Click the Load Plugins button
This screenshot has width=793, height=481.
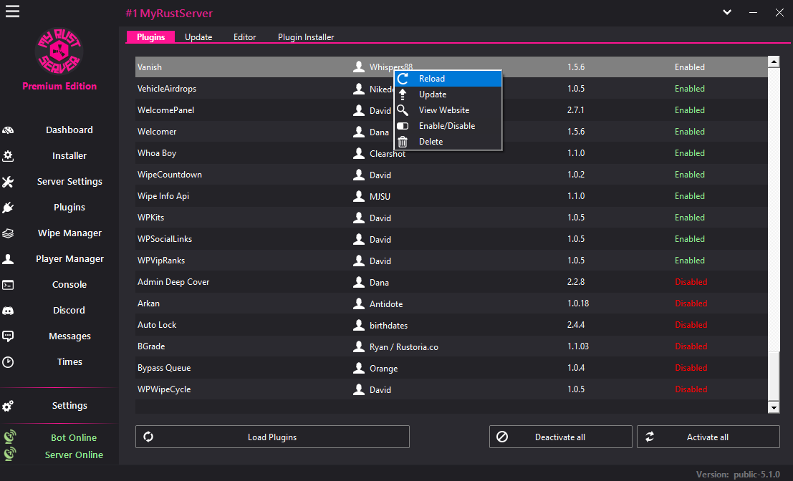coord(273,437)
